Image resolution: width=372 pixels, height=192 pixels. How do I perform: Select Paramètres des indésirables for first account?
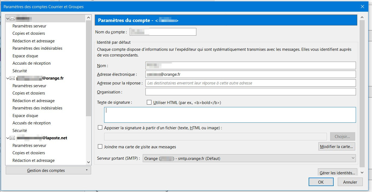tap(37, 48)
